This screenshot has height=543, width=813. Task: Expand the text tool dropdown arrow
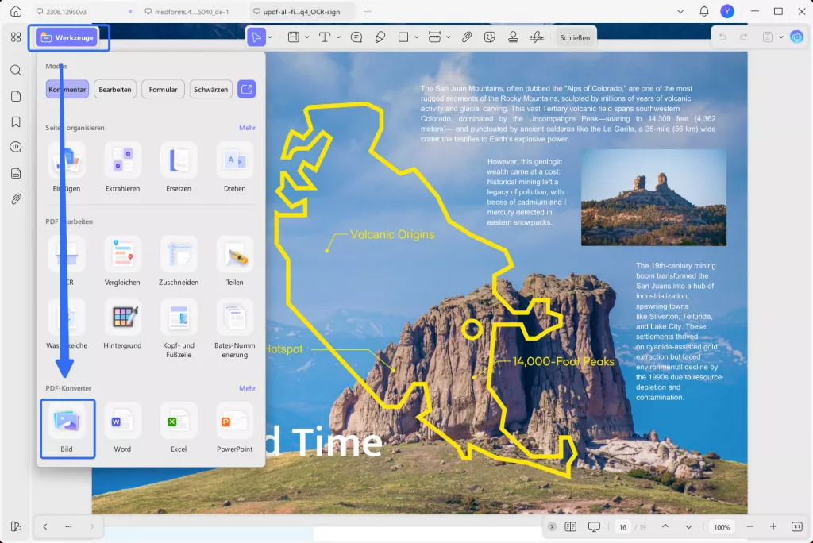click(338, 37)
